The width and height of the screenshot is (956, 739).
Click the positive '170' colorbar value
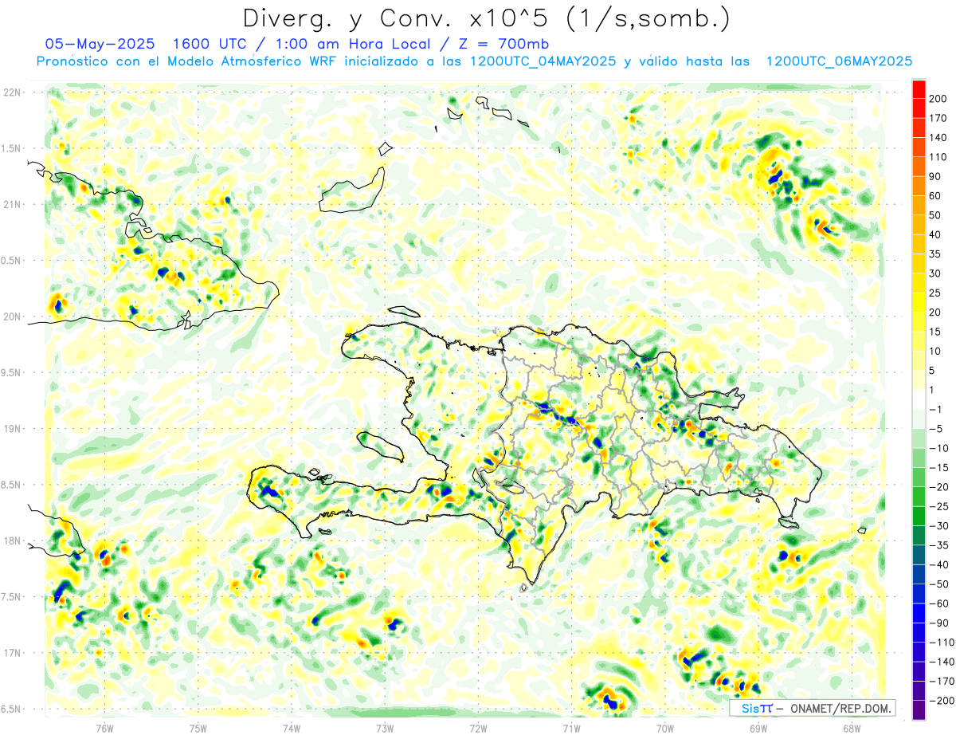[x=938, y=118]
